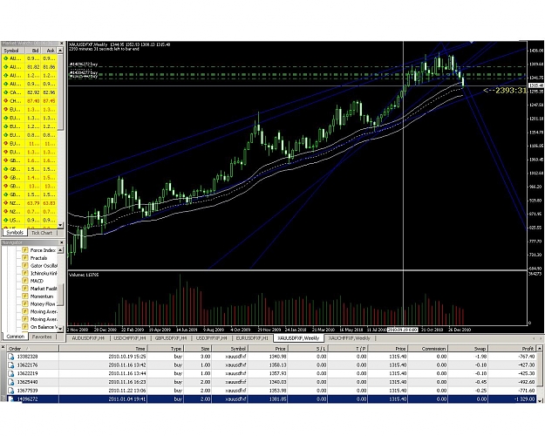The width and height of the screenshot is (545, 436).
Task: Click the Fractals indicator icon in Navigator
Action: 25,257
